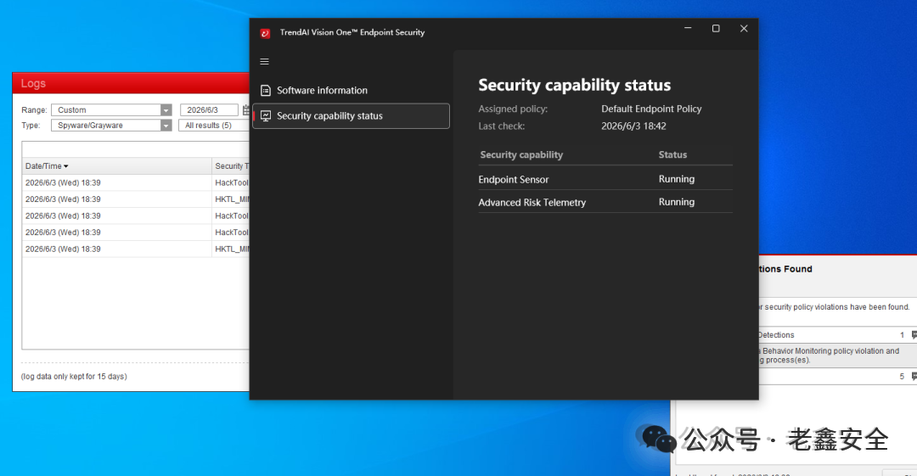This screenshot has height=476, width=917.
Task: Sort logs by the Date/Time column arrow
Action: (x=66, y=166)
